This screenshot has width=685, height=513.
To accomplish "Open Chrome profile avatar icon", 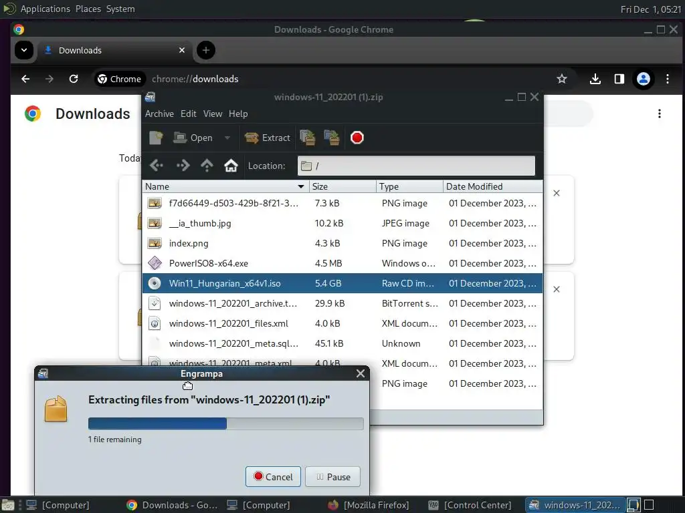I will 643,79.
